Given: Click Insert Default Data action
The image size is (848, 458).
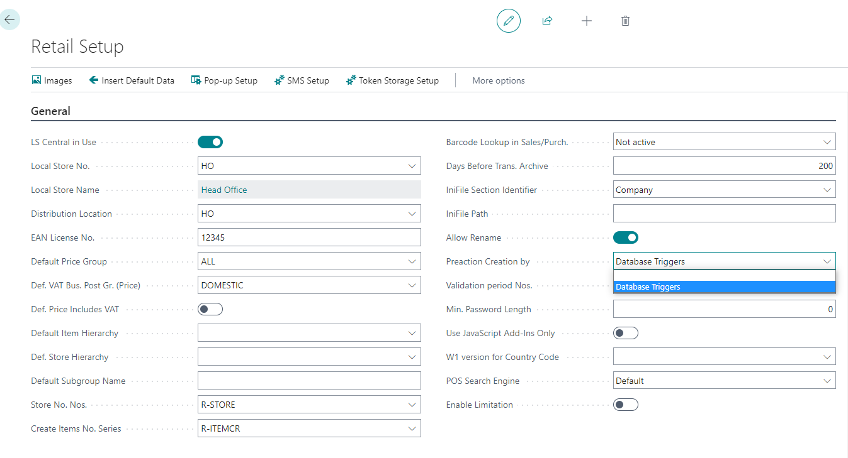Looking at the screenshot, I should [132, 80].
